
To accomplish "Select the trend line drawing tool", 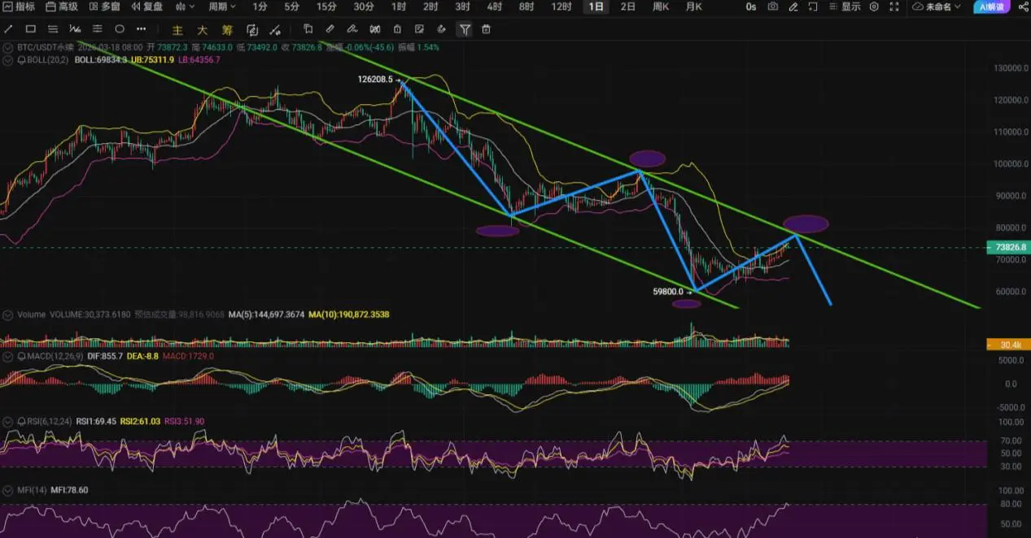I will click(x=8, y=29).
